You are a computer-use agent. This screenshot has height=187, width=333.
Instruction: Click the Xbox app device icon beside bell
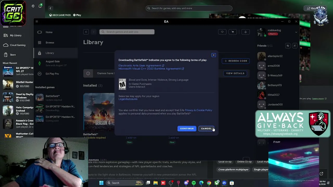pyautogui.click(x=33, y=6)
